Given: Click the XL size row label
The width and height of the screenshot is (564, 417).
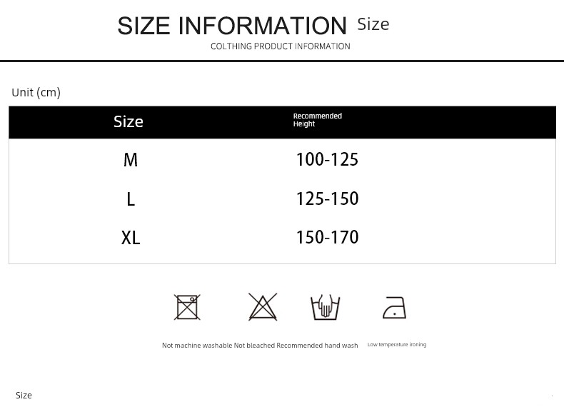Looking at the screenshot, I should click(x=131, y=238).
